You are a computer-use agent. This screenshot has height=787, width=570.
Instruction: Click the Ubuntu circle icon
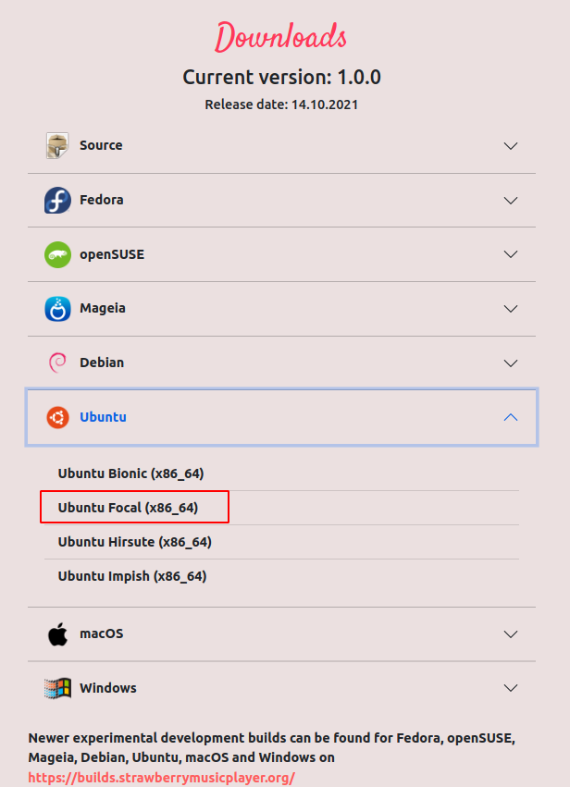[x=57, y=417]
